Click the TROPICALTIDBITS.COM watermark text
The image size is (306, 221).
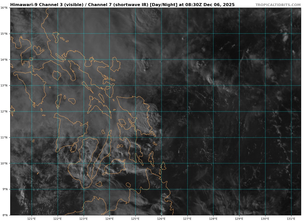(x=278, y=5)
